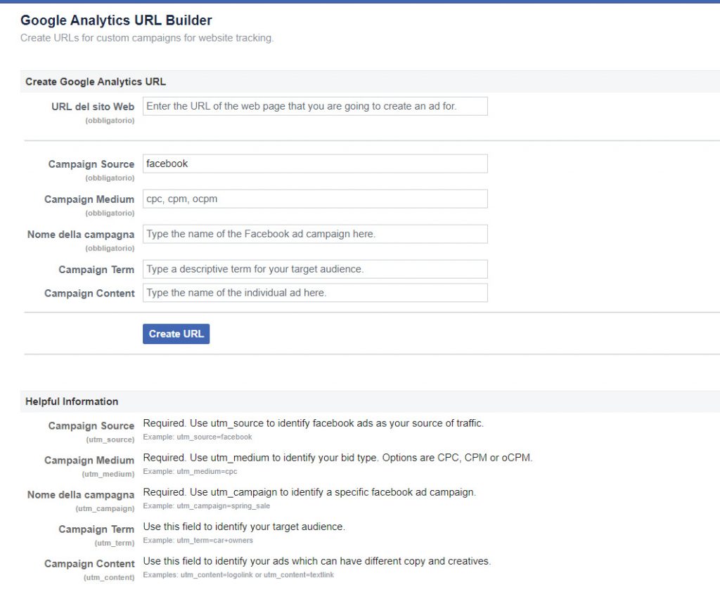Click the utm_campaign description about specific ad campaign
Image resolution: width=720 pixels, height=601 pixels.
(309, 492)
